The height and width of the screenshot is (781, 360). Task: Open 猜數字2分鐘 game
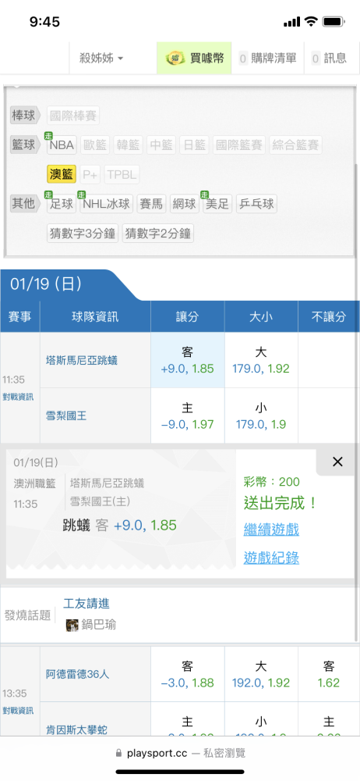tap(158, 233)
